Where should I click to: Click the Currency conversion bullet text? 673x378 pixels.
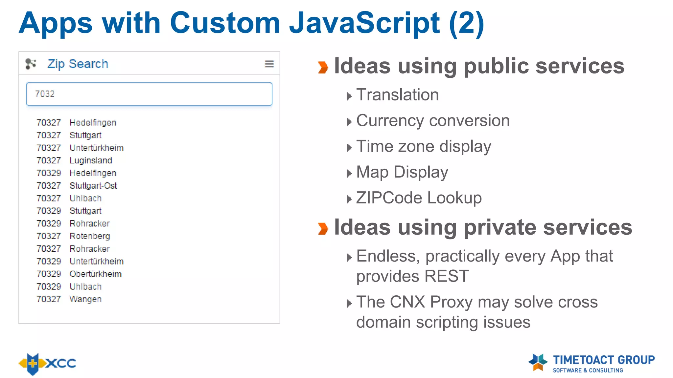pyautogui.click(x=433, y=121)
